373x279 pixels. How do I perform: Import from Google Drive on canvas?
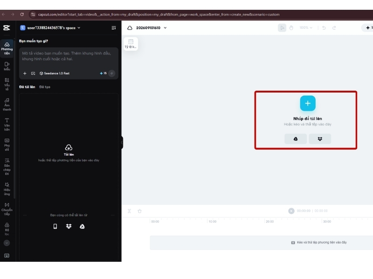pyautogui.click(x=296, y=139)
